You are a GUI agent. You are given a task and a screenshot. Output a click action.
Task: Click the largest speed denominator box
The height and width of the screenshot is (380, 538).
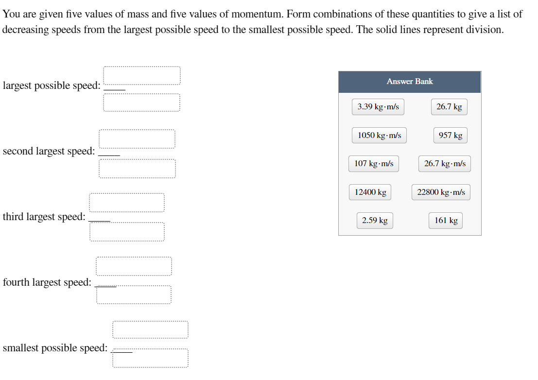(x=141, y=102)
